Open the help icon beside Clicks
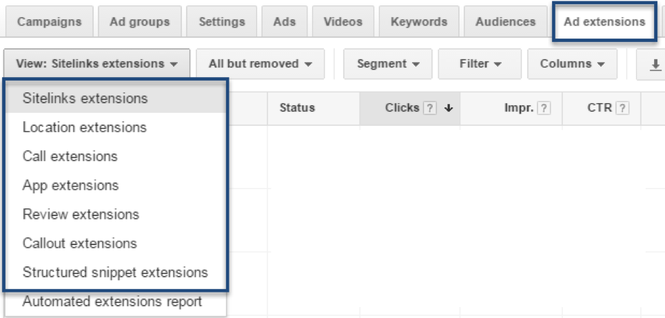Image resolution: width=665 pixels, height=318 pixels. (430, 107)
